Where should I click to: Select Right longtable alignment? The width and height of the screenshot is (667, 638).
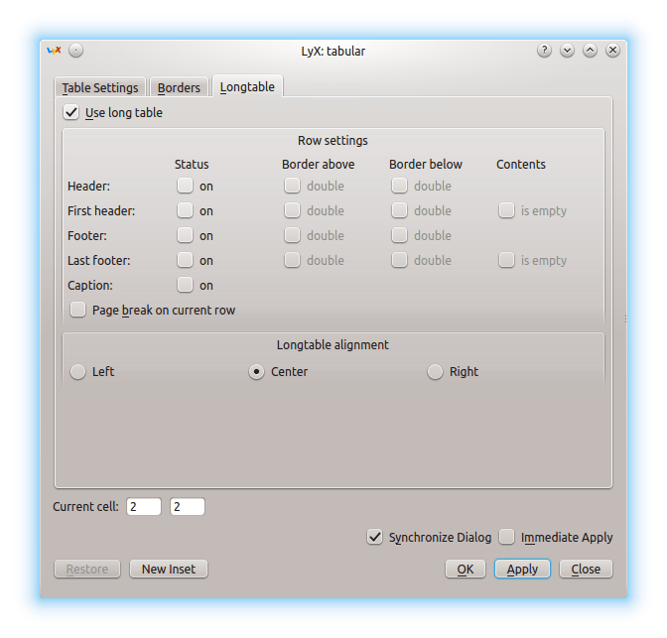coord(435,372)
